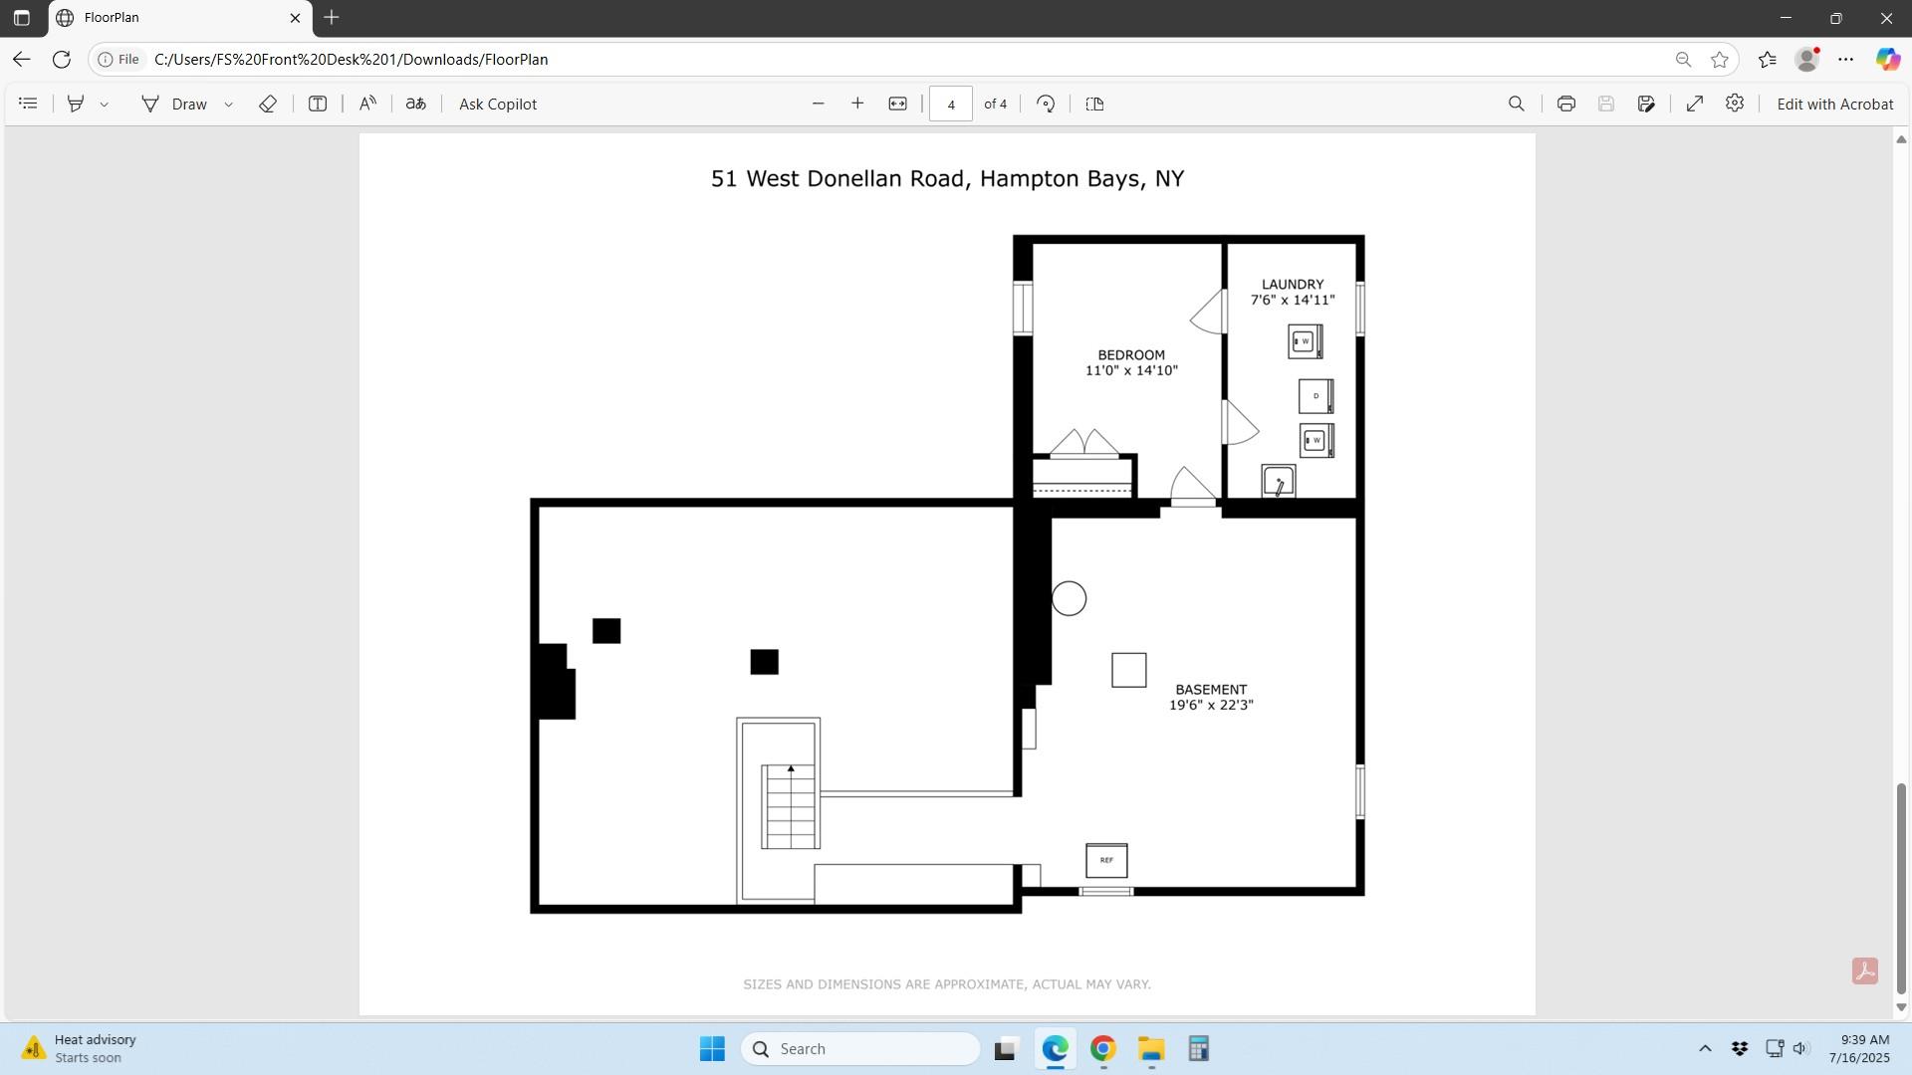
Task: Click Edit with Acrobat
Action: tap(1834, 104)
